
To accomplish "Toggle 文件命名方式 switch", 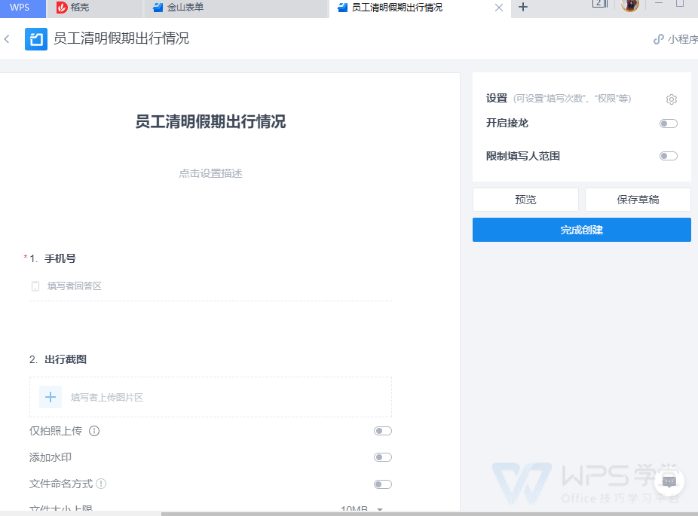I will [x=382, y=484].
